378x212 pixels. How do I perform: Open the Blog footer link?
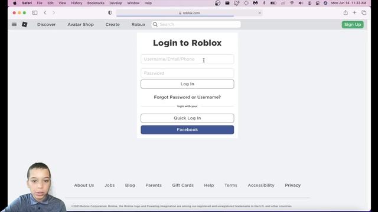coord(130,185)
